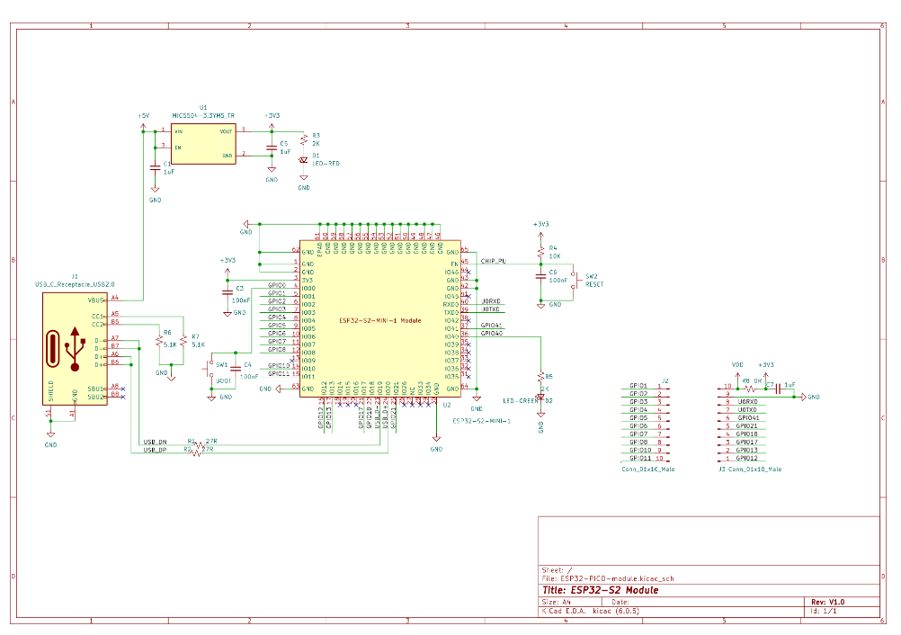Click the VOUT pin name on U1
901x635 pixels.
pyautogui.click(x=226, y=131)
